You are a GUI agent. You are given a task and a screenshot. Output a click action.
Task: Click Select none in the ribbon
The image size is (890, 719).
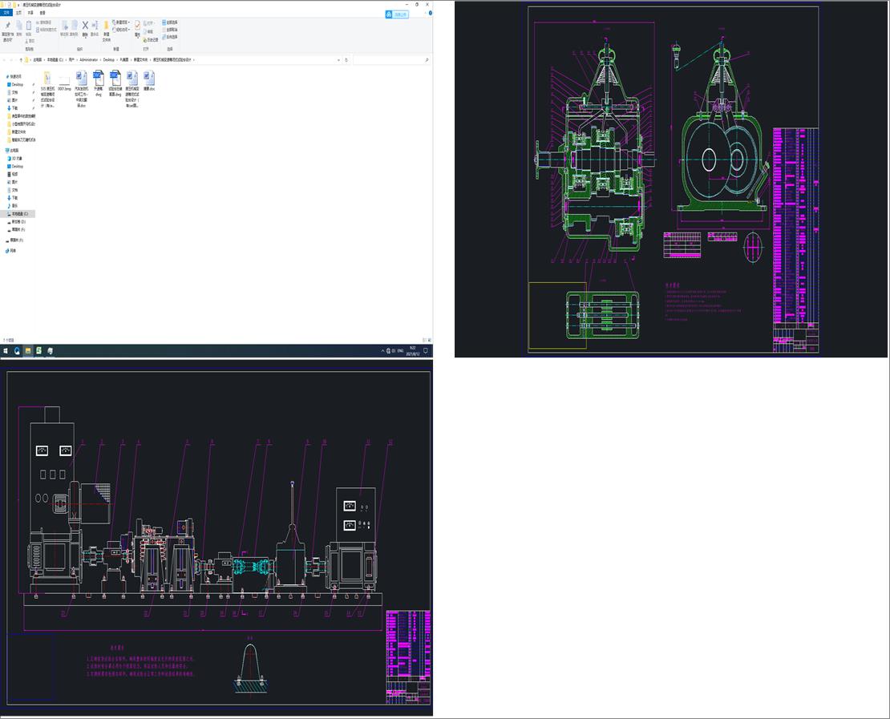[170, 30]
